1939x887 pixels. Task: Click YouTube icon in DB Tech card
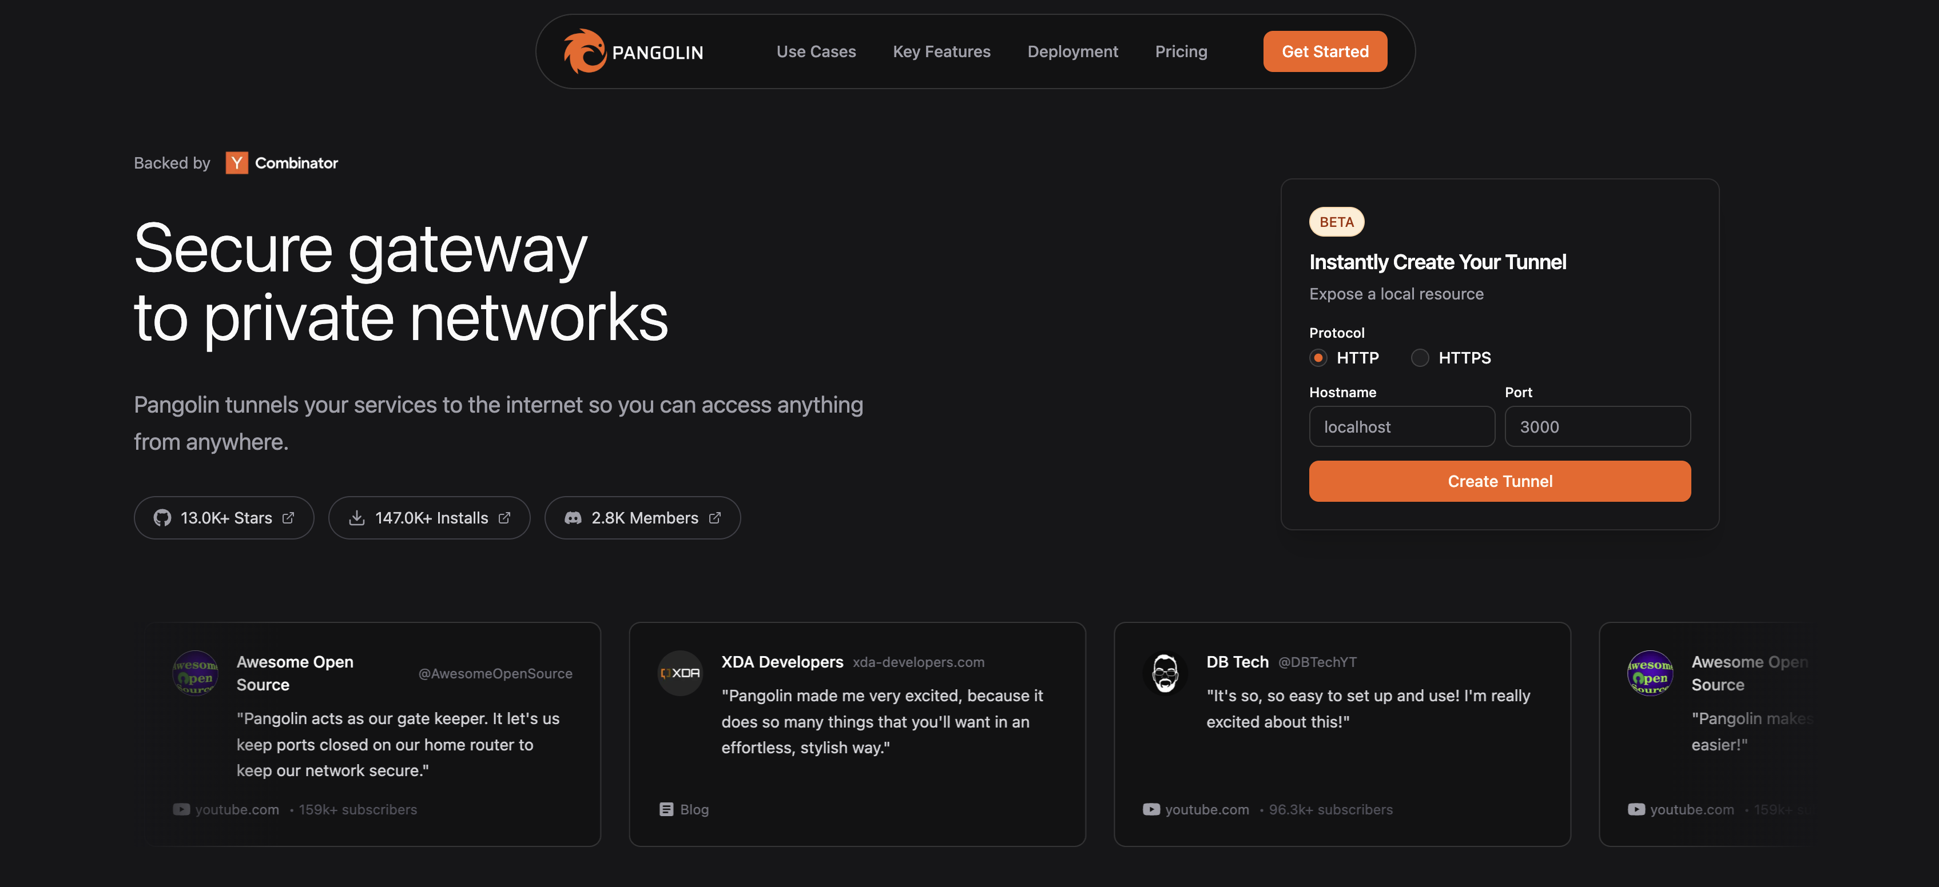(x=1151, y=809)
